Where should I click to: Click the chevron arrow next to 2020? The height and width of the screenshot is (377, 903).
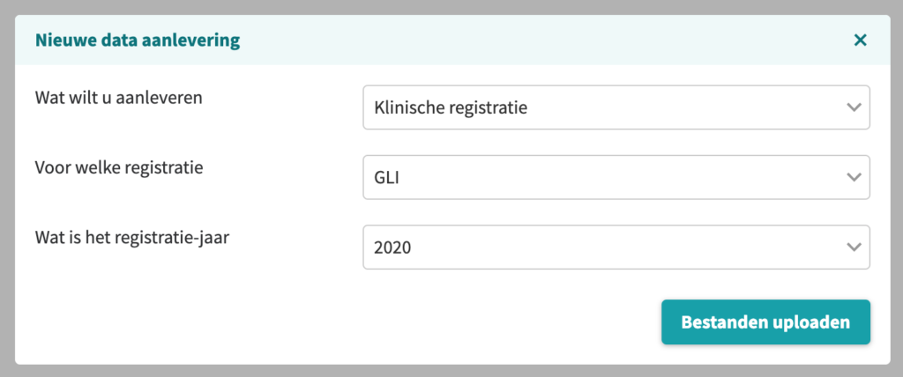[x=854, y=247]
